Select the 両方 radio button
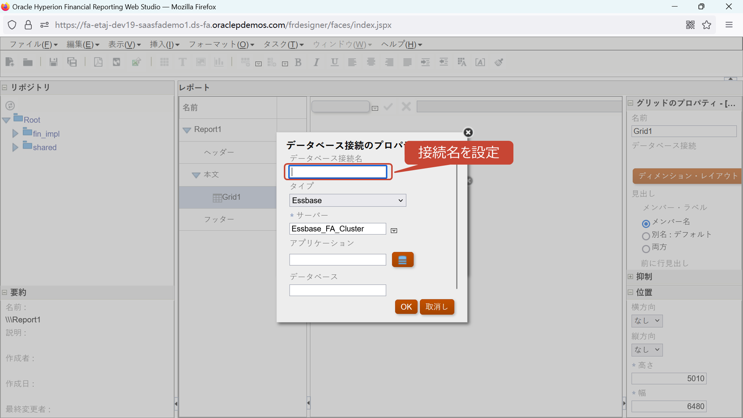The image size is (743, 418). click(x=646, y=249)
